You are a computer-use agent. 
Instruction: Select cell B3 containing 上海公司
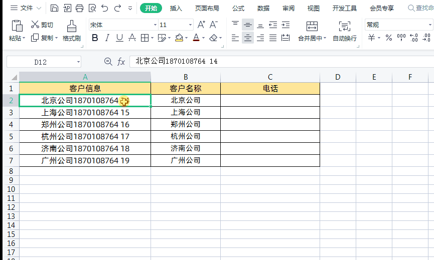185,112
